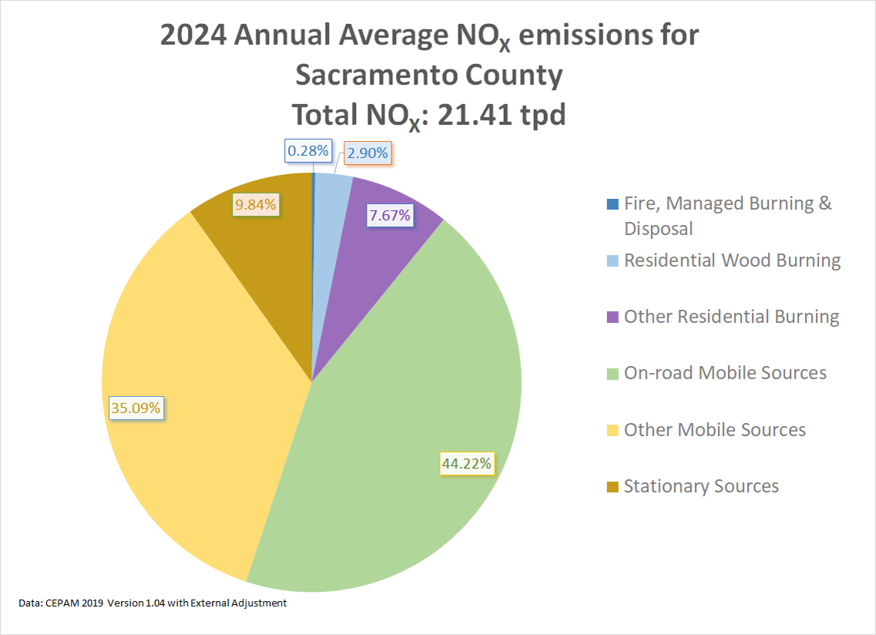Click the Residential Wood Burning legend swatch
This screenshot has height=635, width=876.
point(613,260)
